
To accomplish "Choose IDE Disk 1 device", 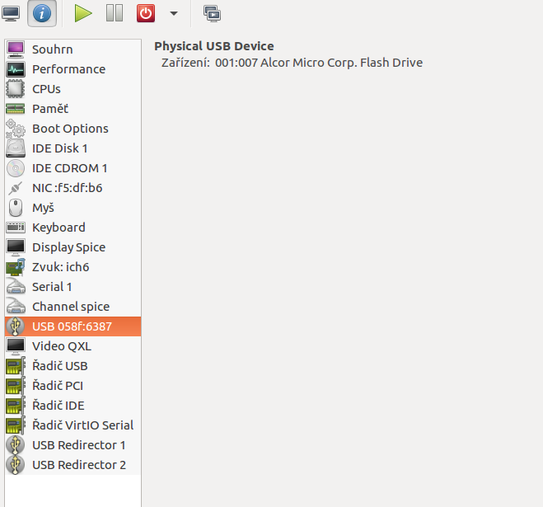I will click(x=73, y=148).
